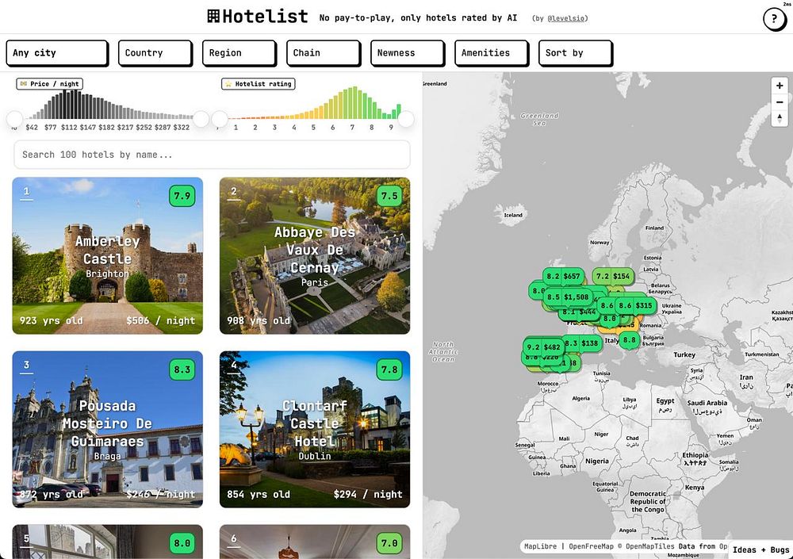
Task: Open the help question mark button
Action: [x=774, y=19]
